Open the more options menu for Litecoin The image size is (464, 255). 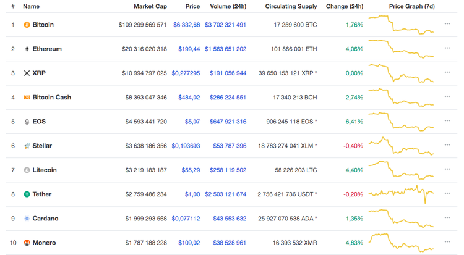447,169
